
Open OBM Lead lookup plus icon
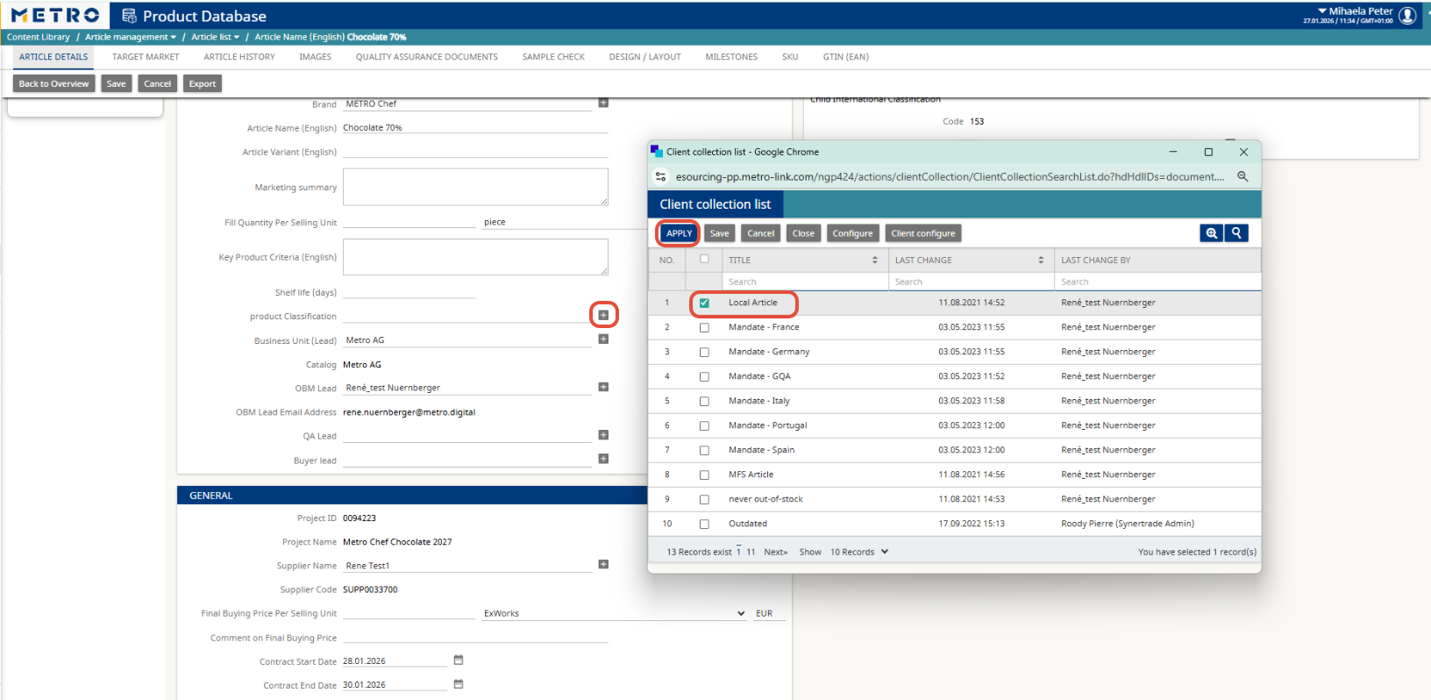click(x=603, y=387)
